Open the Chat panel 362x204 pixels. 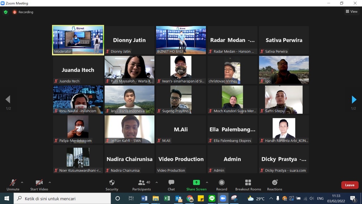(x=171, y=185)
